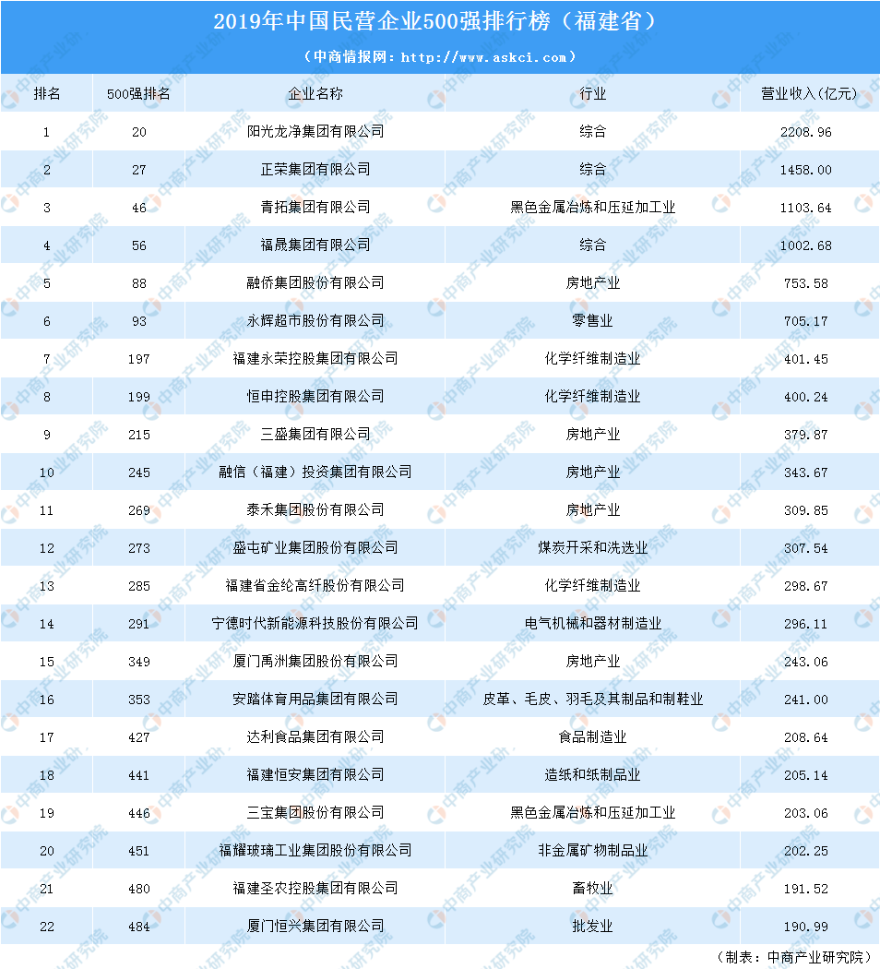
Task: Click company name 福建圣农控股集团有限公司
Action: click(x=315, y=889)
